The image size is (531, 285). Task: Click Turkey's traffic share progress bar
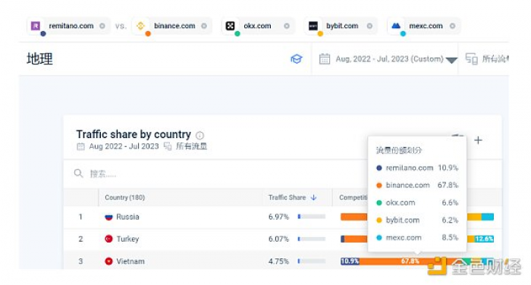click(x=312, y=239)
